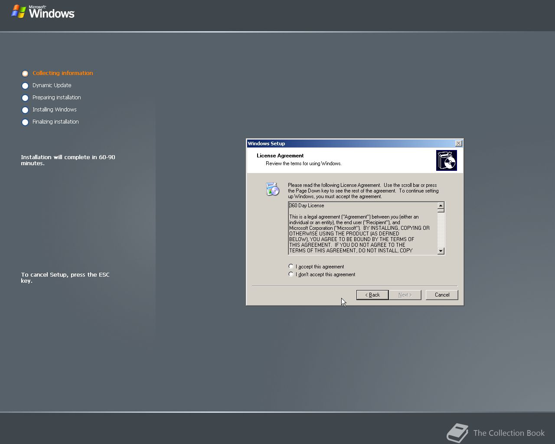Click the license agreement scrollbar thumb
The image size is (555, 444).
[x=441, y=210]
